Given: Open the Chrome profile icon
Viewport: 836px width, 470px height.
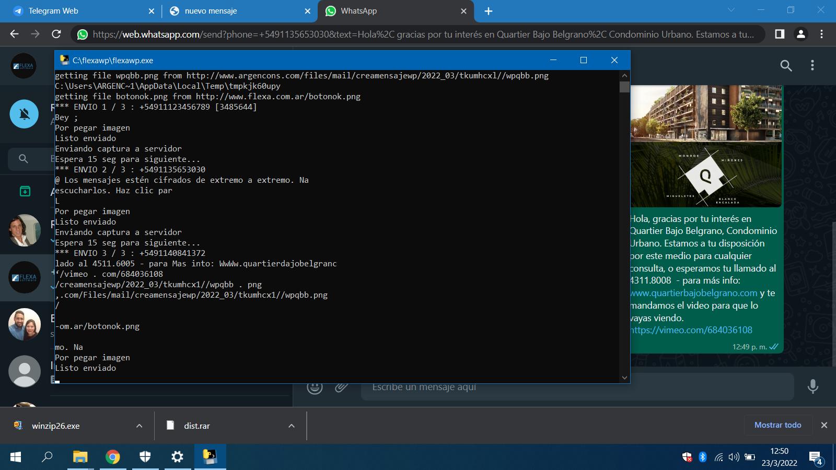Looking at the screenshot, I should pyautogui.click(x=800, y=34).
